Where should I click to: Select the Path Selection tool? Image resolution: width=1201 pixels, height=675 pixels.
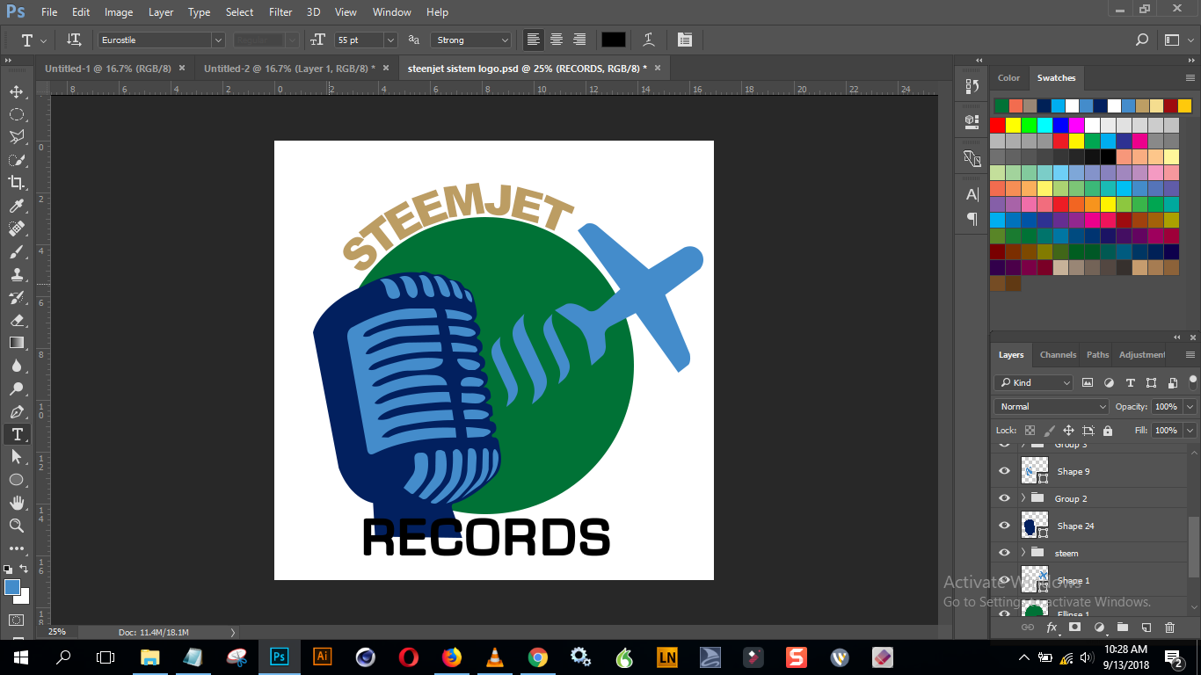16,457
